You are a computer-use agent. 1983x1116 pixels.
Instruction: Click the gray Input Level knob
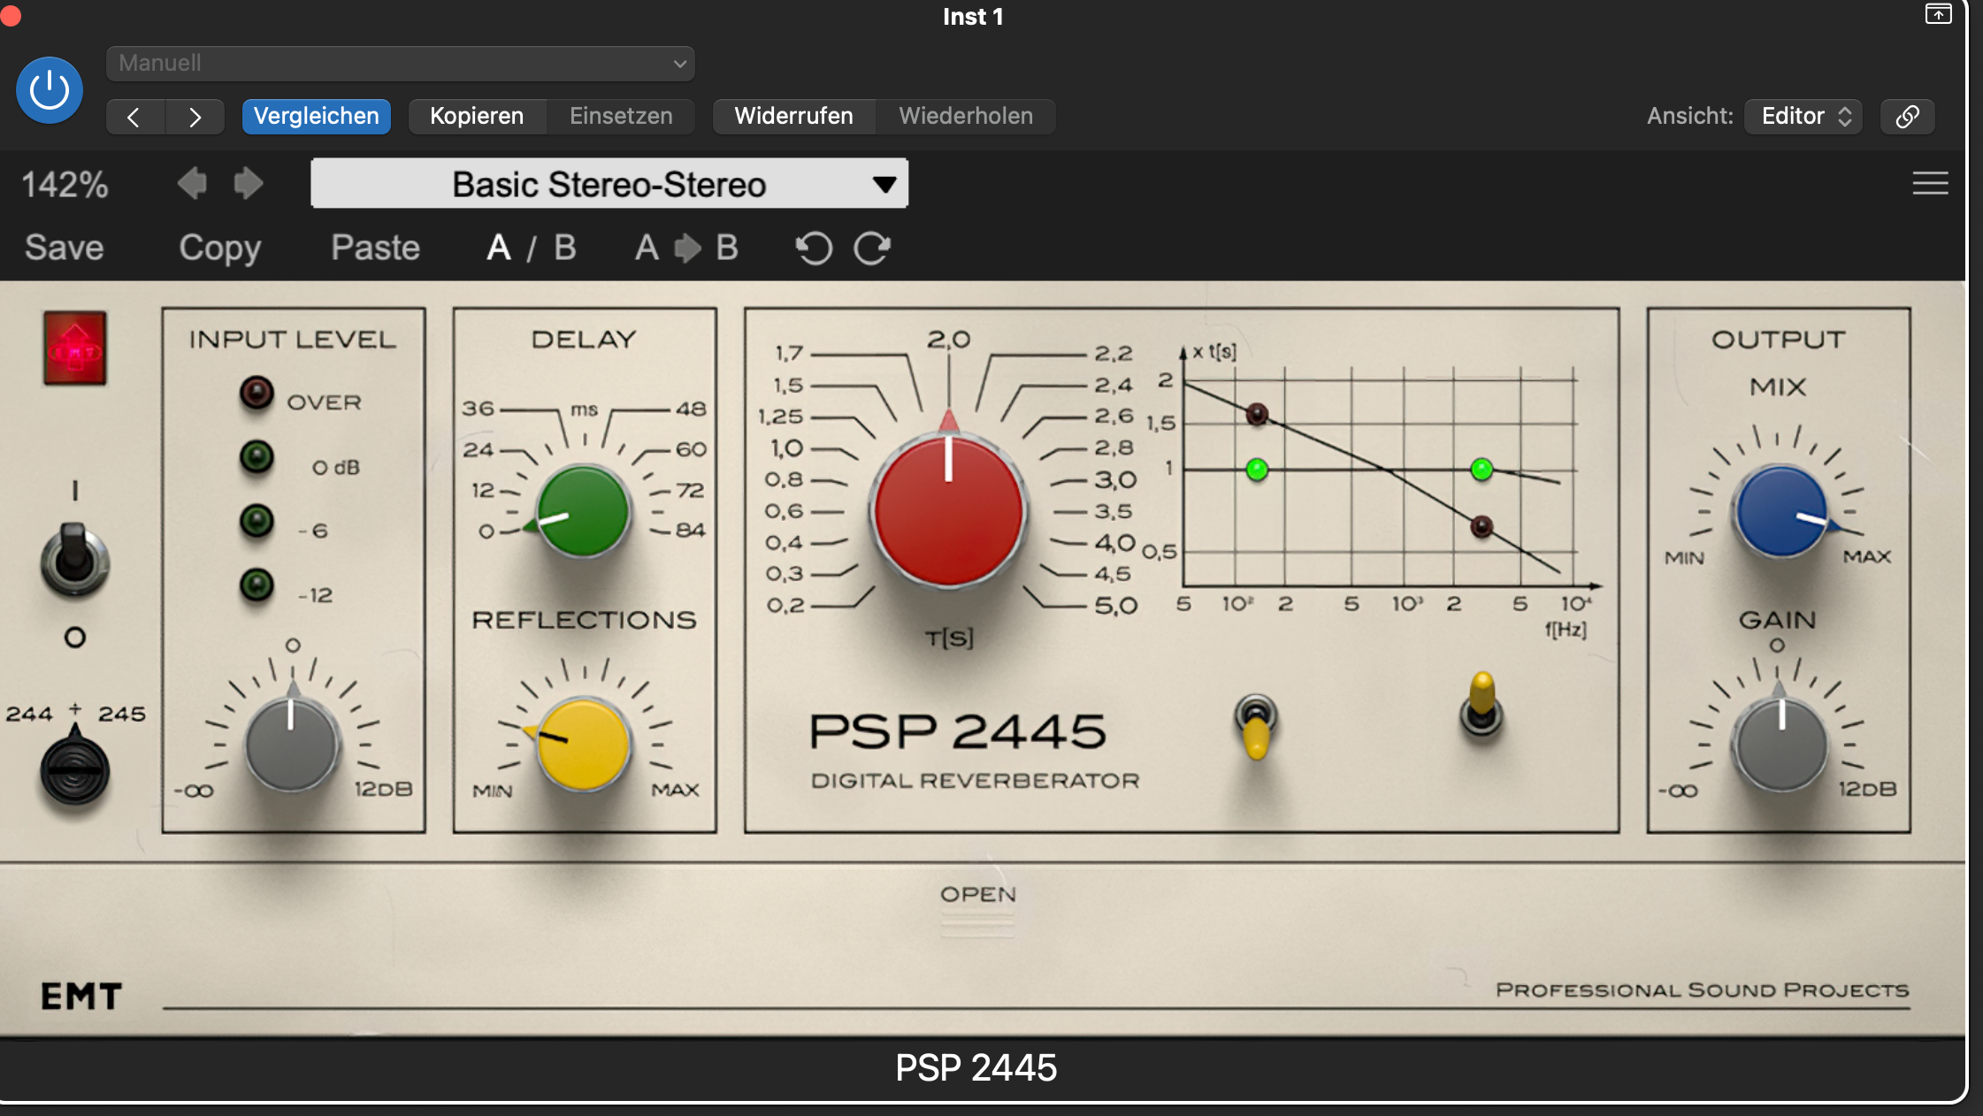click(x=292, y=745)
